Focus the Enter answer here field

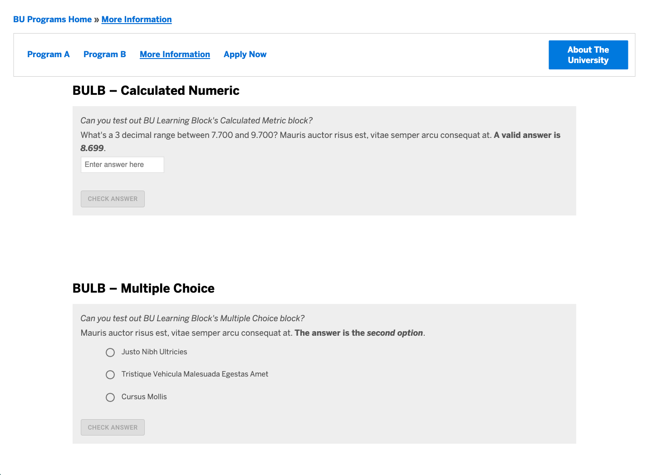[122, 165]
